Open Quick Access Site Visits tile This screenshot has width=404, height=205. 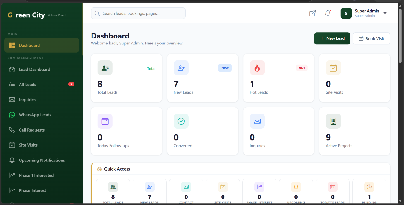pos(223,191)
